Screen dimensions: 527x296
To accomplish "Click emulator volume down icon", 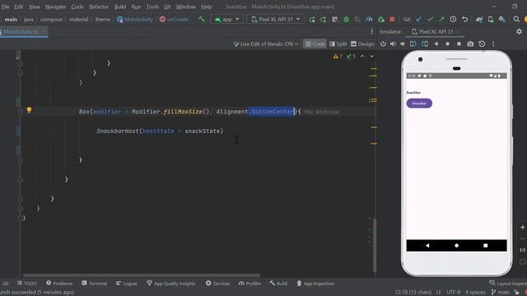I will coord(403,44).
